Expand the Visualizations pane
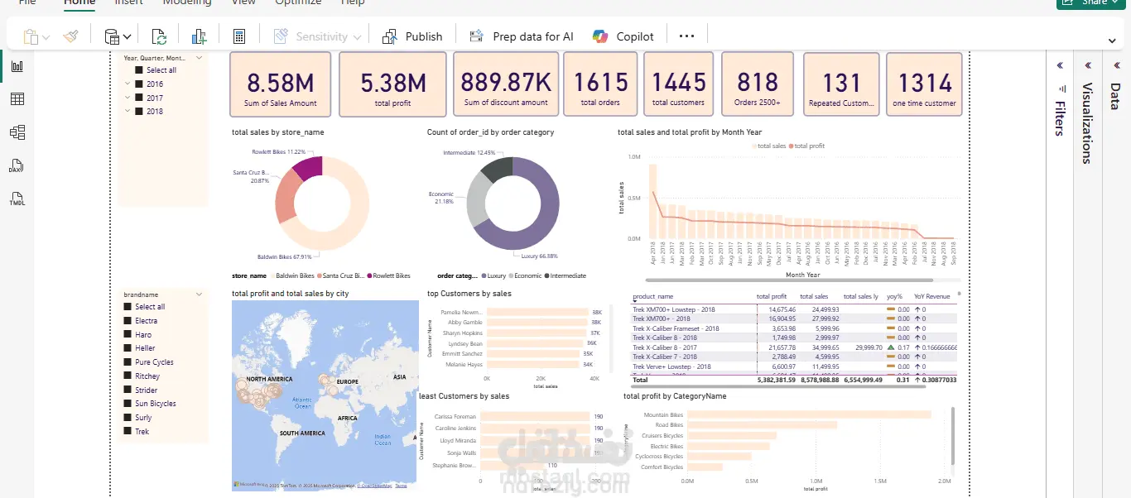Image resolution: width=1131 pixels, height=498 pixels. click(1088, 65)
